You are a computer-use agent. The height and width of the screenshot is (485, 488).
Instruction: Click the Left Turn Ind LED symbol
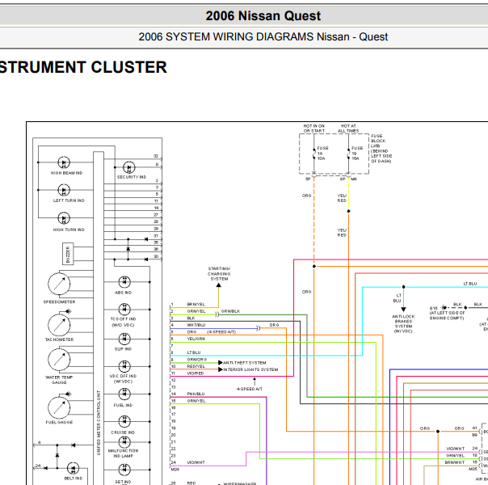coord(64,190)
